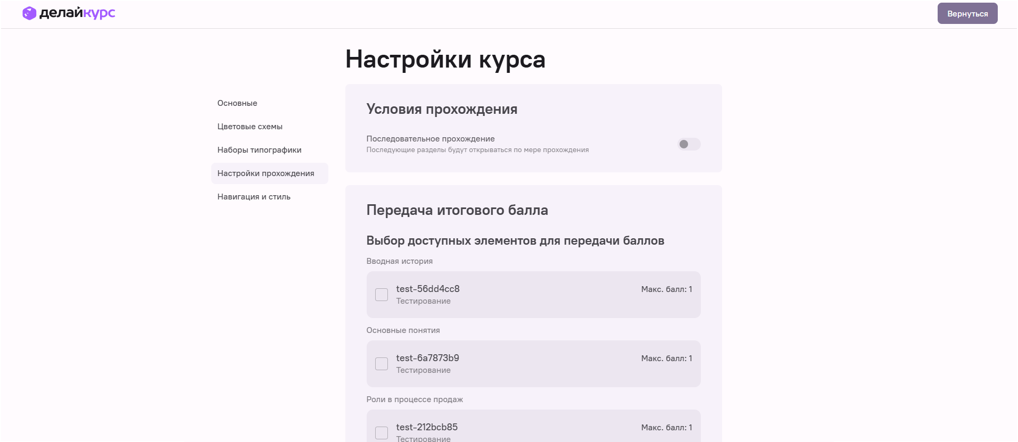
Task: Click Макс. балл in test-56dd4cc8 row
Action: pyautogui.click(x=666, y=289)
